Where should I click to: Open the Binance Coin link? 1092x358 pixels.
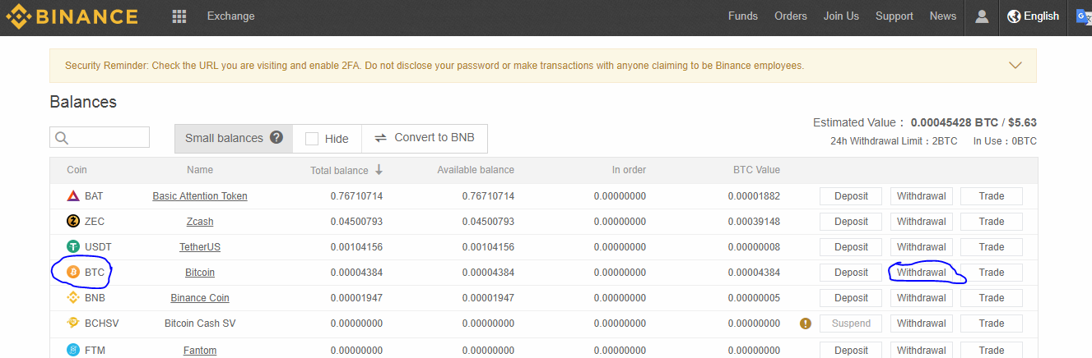coord(200,298)
